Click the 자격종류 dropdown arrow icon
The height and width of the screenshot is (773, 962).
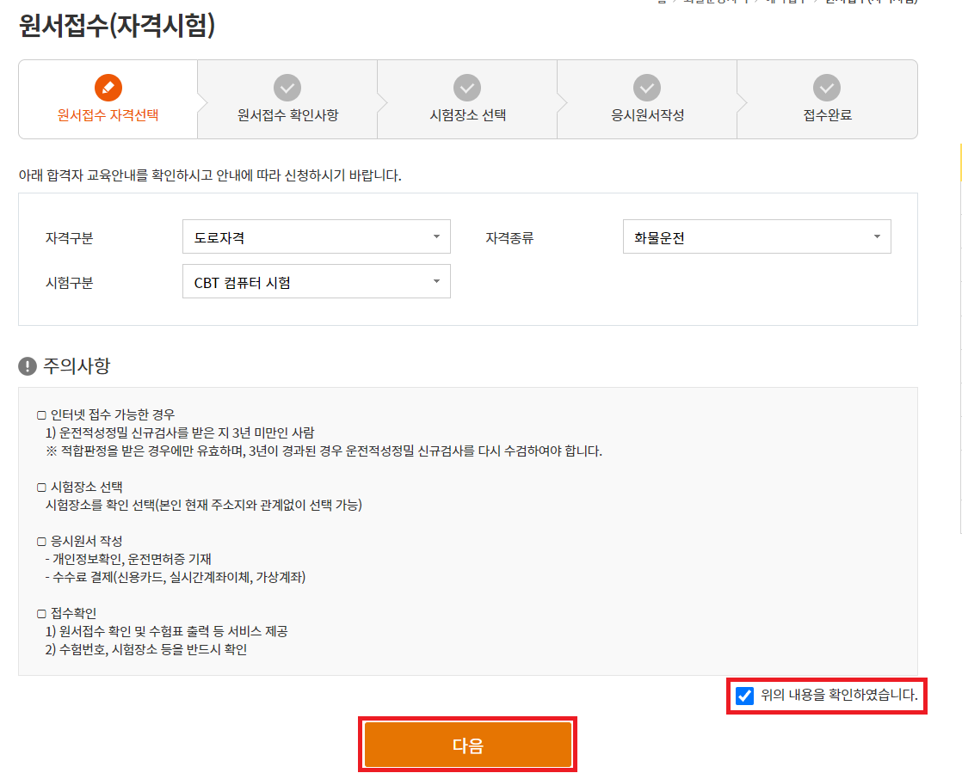878,236
